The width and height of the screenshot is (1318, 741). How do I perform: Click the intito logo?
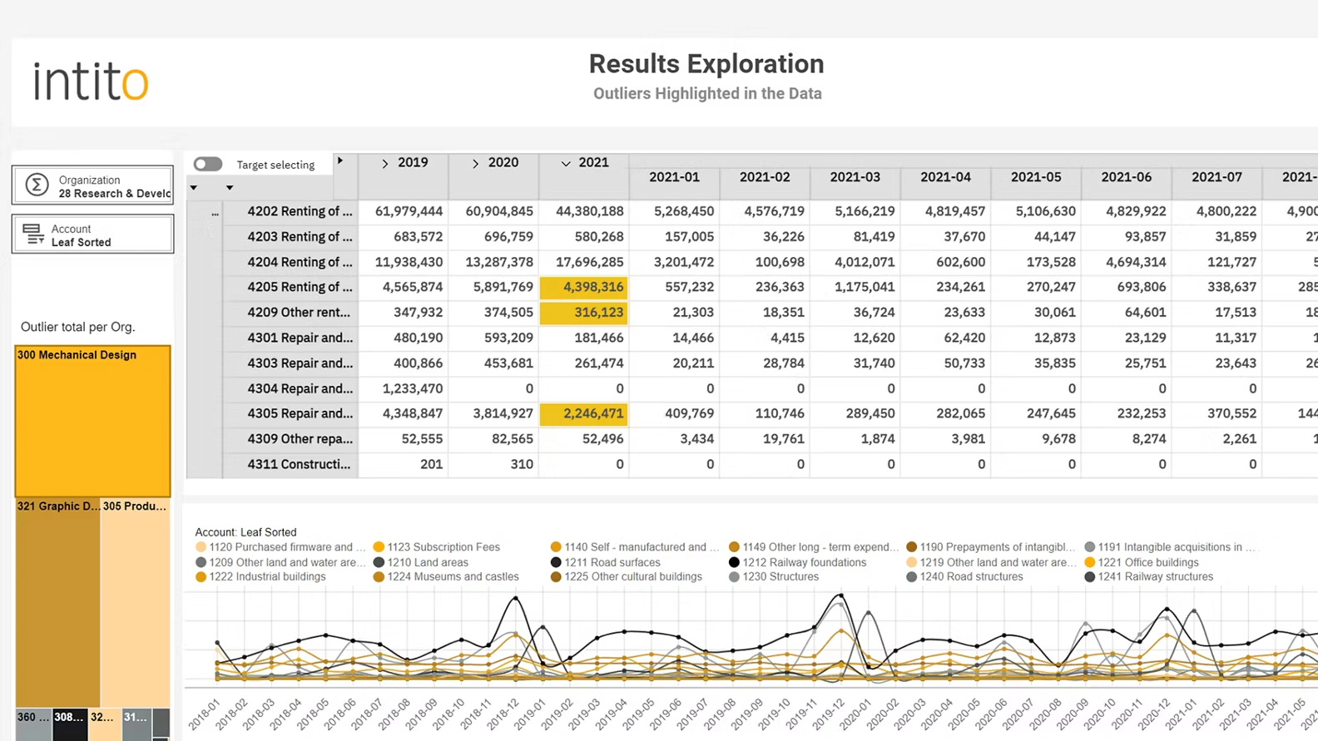click(x=91, y=82)
